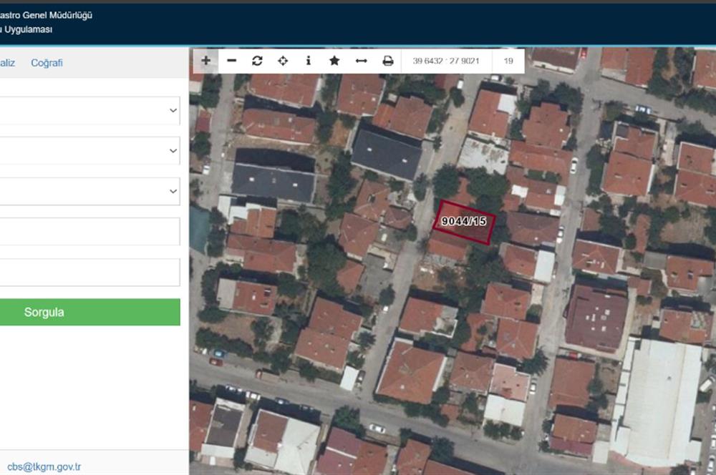
Task: Switch to the Coğrafi tab
Action: pos(47,63)
